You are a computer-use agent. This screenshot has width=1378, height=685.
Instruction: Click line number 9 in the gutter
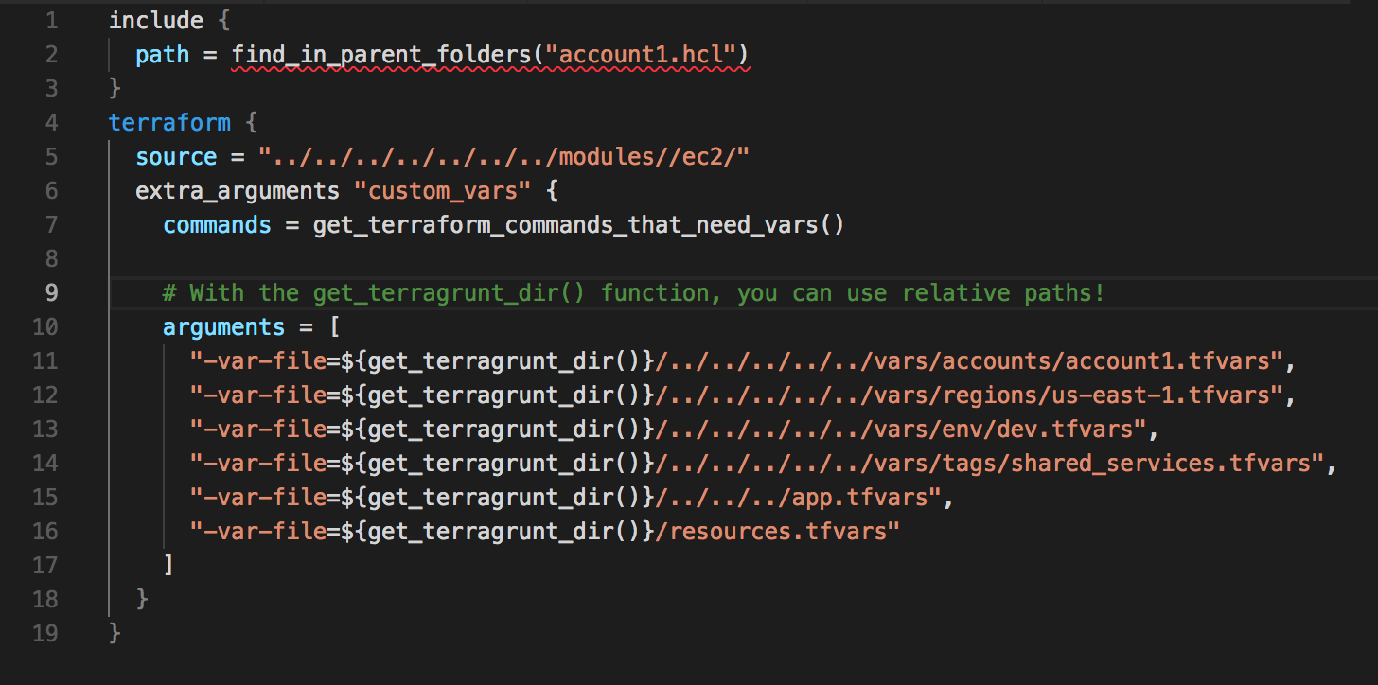tap(51, 292)
